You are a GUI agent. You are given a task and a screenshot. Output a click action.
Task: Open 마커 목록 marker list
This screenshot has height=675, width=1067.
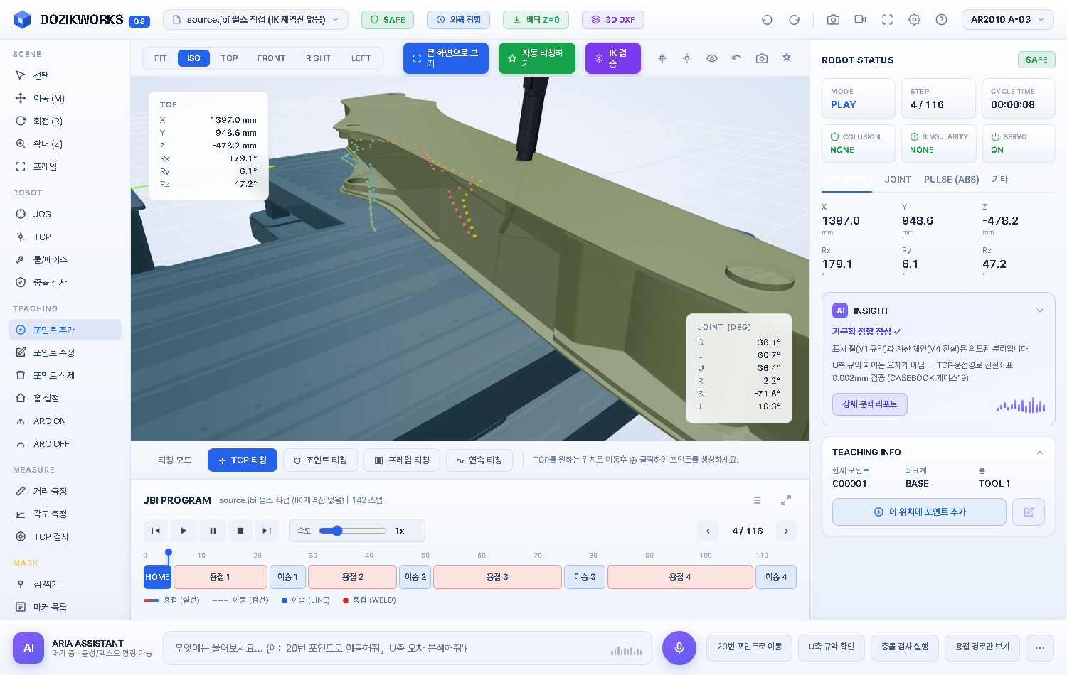click(65, 607)
